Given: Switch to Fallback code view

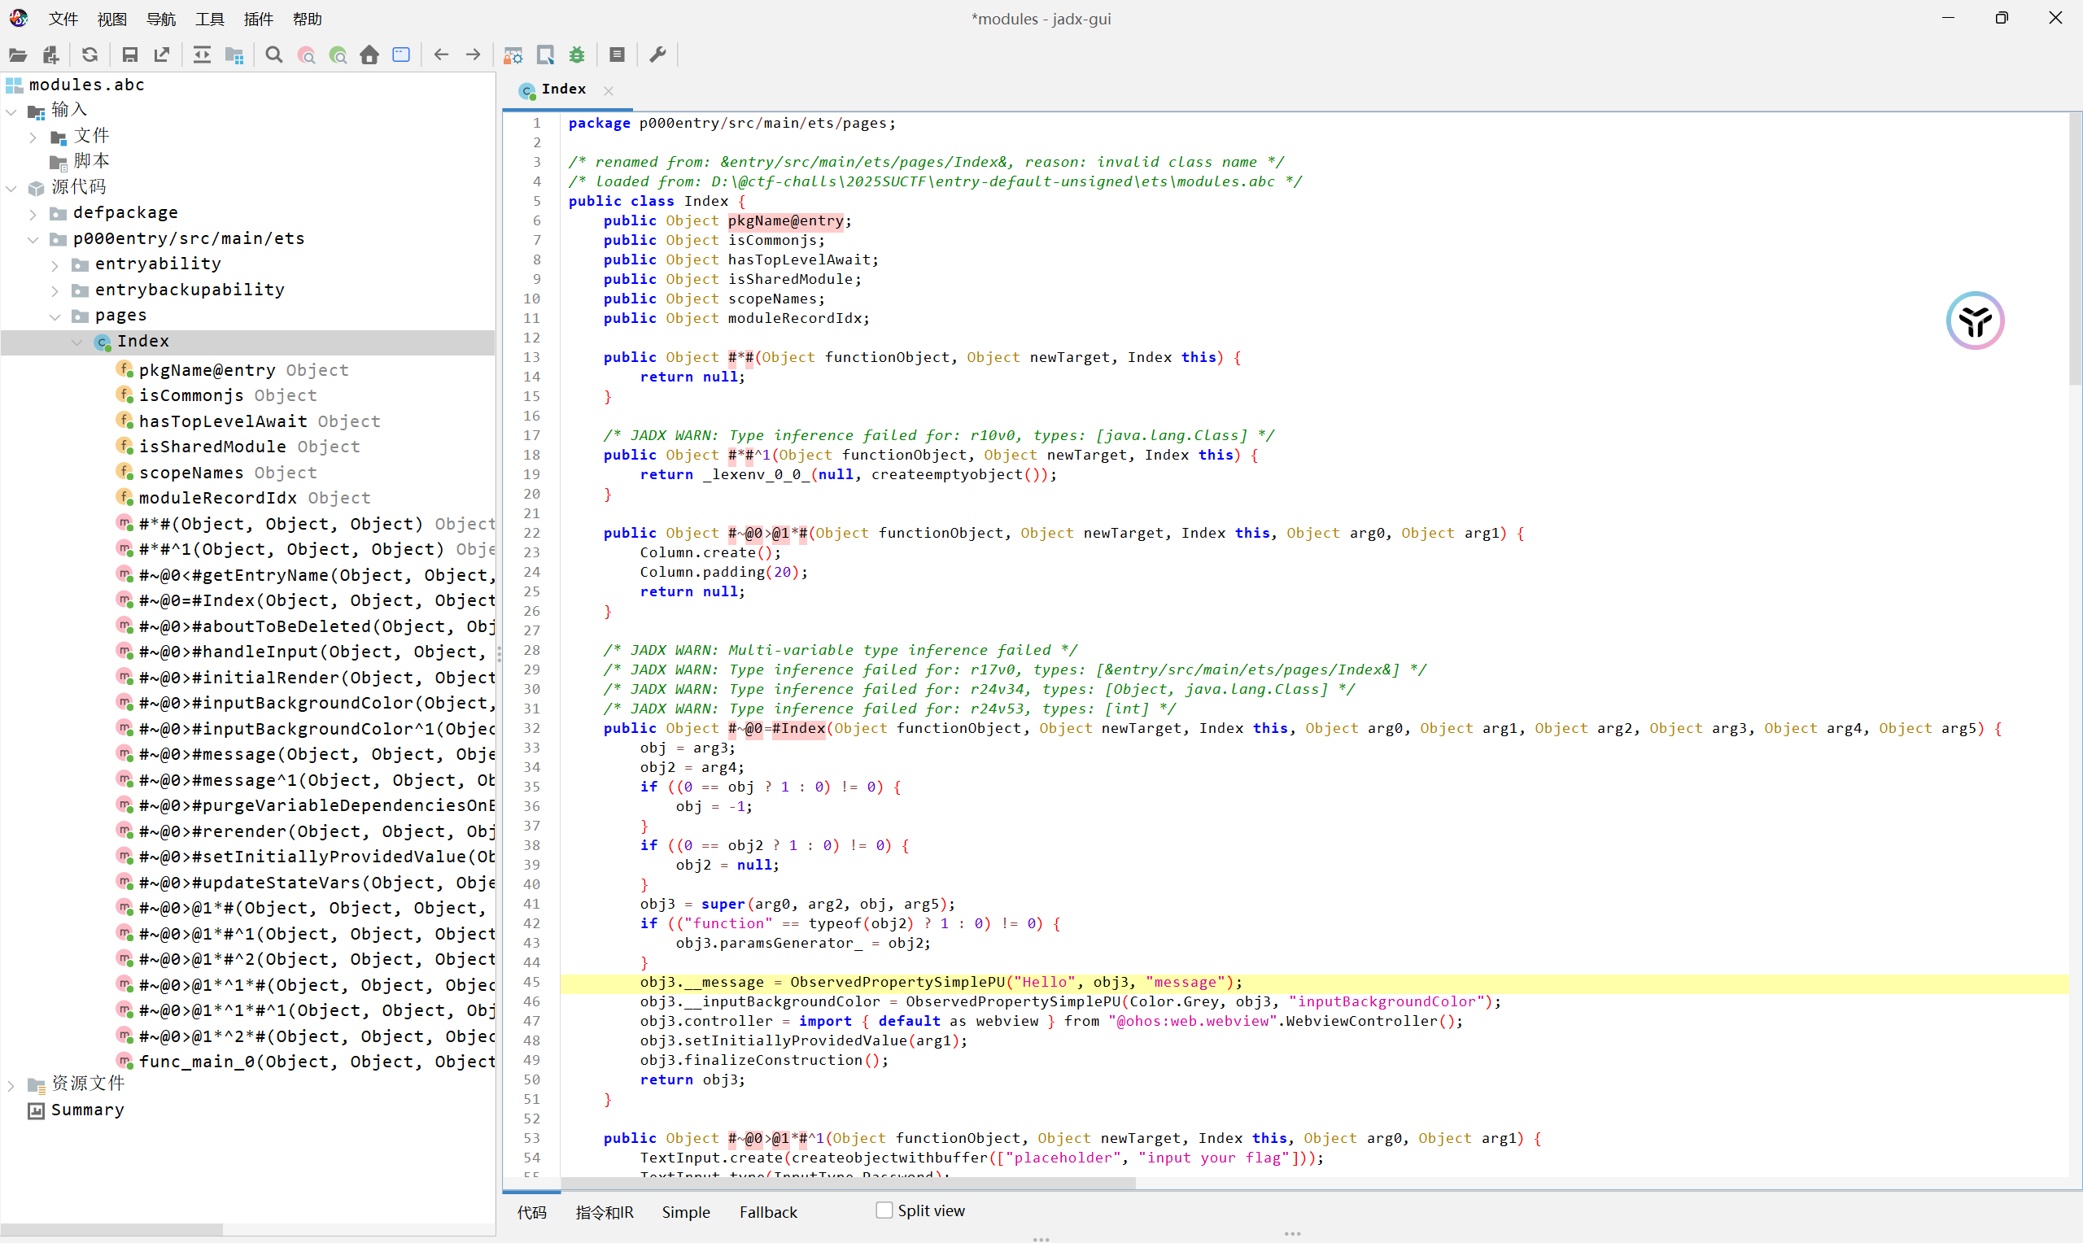Looking at the screenshot, I should coord(768,1212).
